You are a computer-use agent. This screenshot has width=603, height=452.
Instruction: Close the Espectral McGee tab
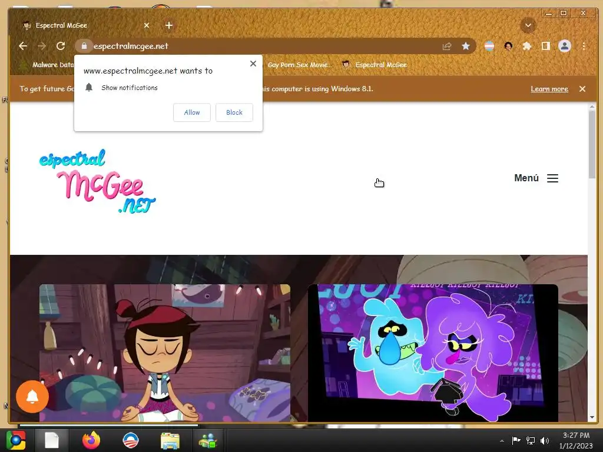pos(147,25)
